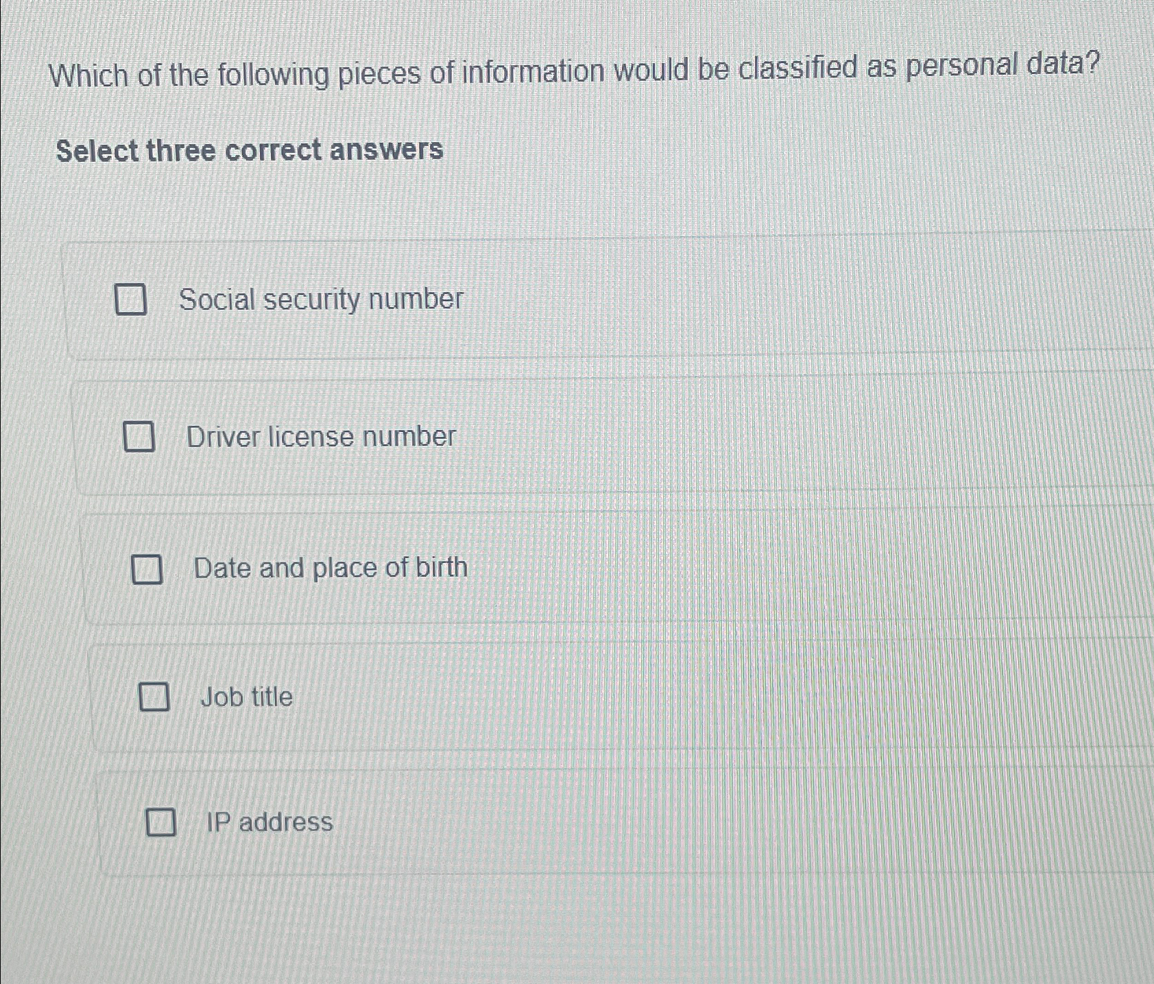Pick the "IP address" answer text
Image resolution: width=1154 pixels, height=984 pixels.
point(269,821)
